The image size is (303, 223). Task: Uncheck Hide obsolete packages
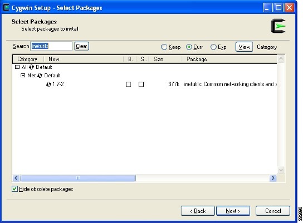[x=14, y=189]
